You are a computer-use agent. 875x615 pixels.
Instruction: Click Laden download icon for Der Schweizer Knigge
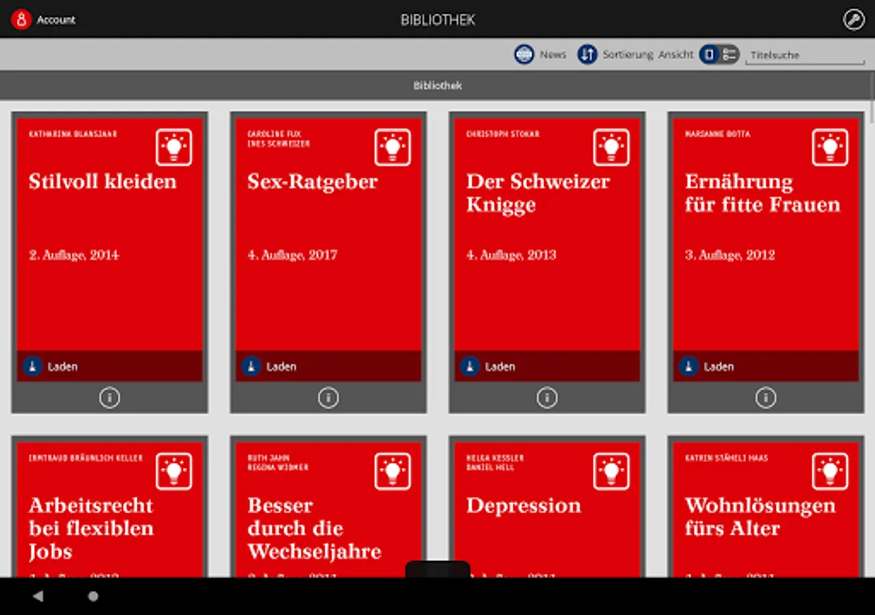[x=470, y=366]
